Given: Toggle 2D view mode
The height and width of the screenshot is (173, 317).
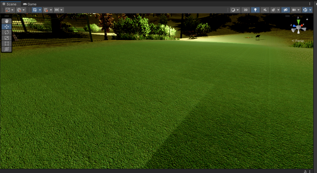Looking at the screenshot, I should pyautogui.click(x=245, y=10).
